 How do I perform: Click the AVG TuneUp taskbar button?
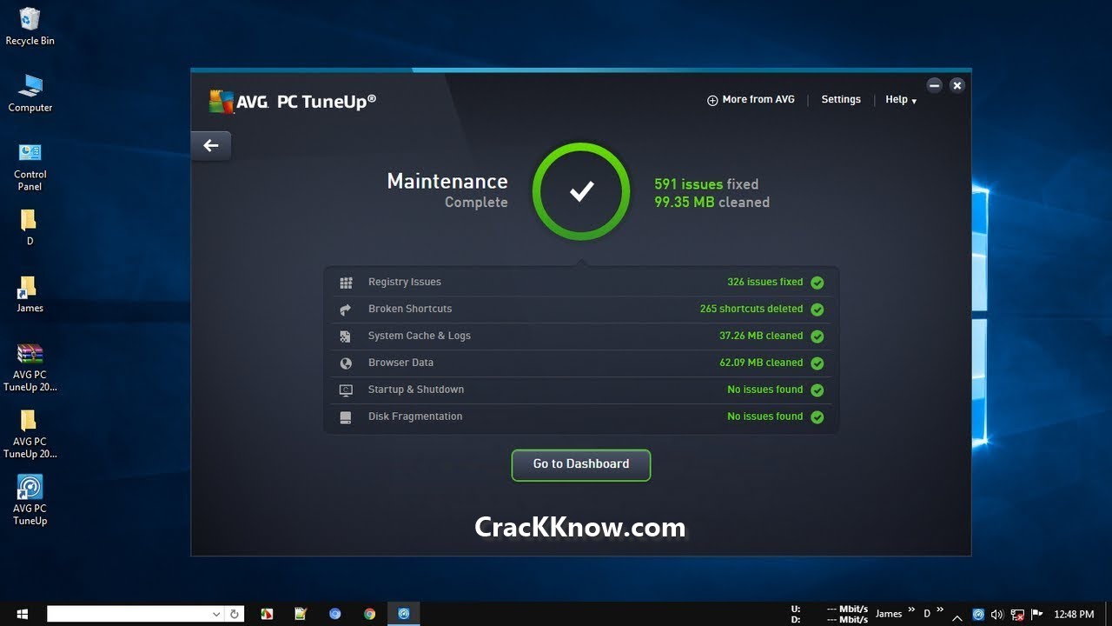(404, 614)
